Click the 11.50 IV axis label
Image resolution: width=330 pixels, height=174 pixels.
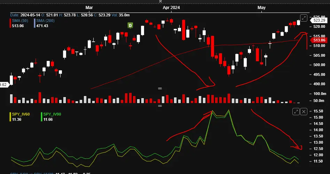coord(318,161)
